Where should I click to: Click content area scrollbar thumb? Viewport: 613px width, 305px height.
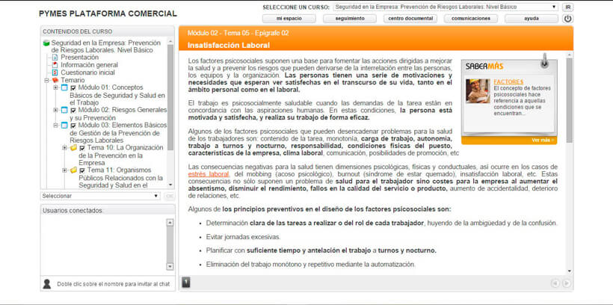pyautogui.click(x=569, y=99)
